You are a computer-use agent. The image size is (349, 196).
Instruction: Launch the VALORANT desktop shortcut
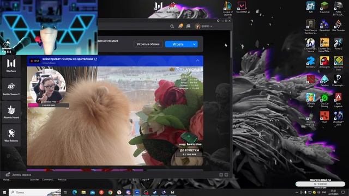[242, 8]
